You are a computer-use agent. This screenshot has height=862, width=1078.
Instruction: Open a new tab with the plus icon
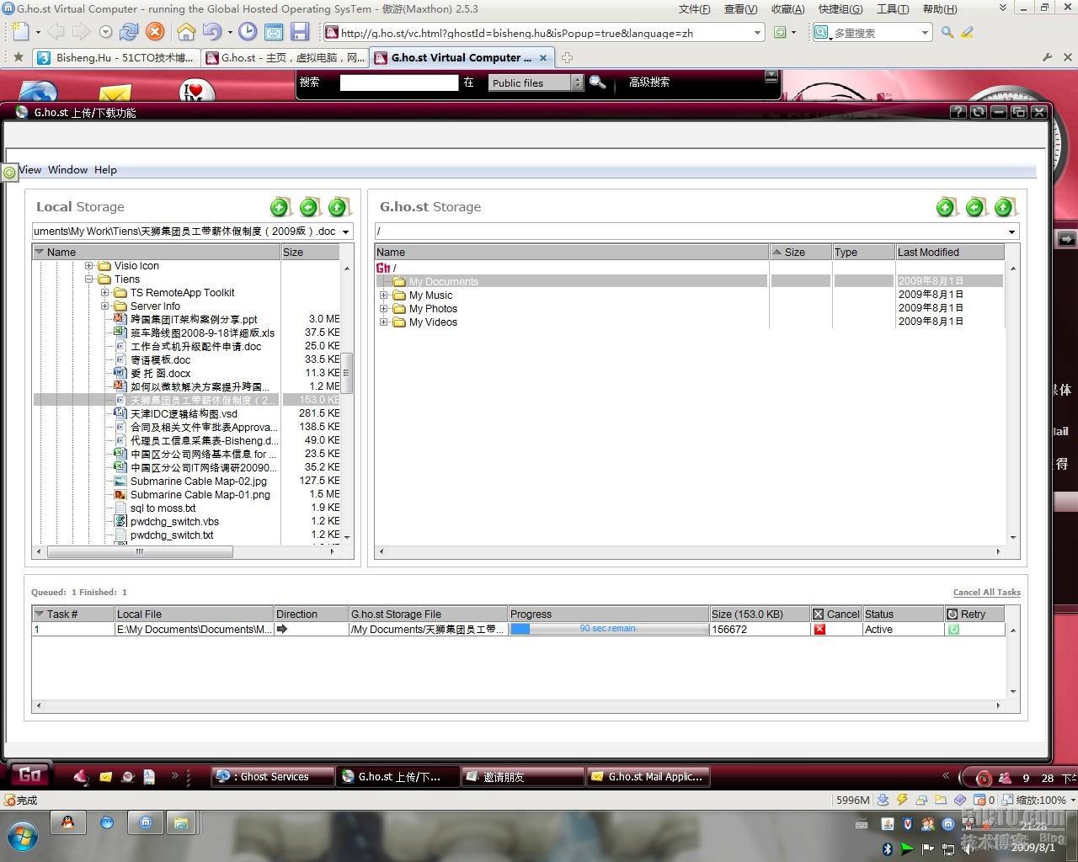point(568,58)
